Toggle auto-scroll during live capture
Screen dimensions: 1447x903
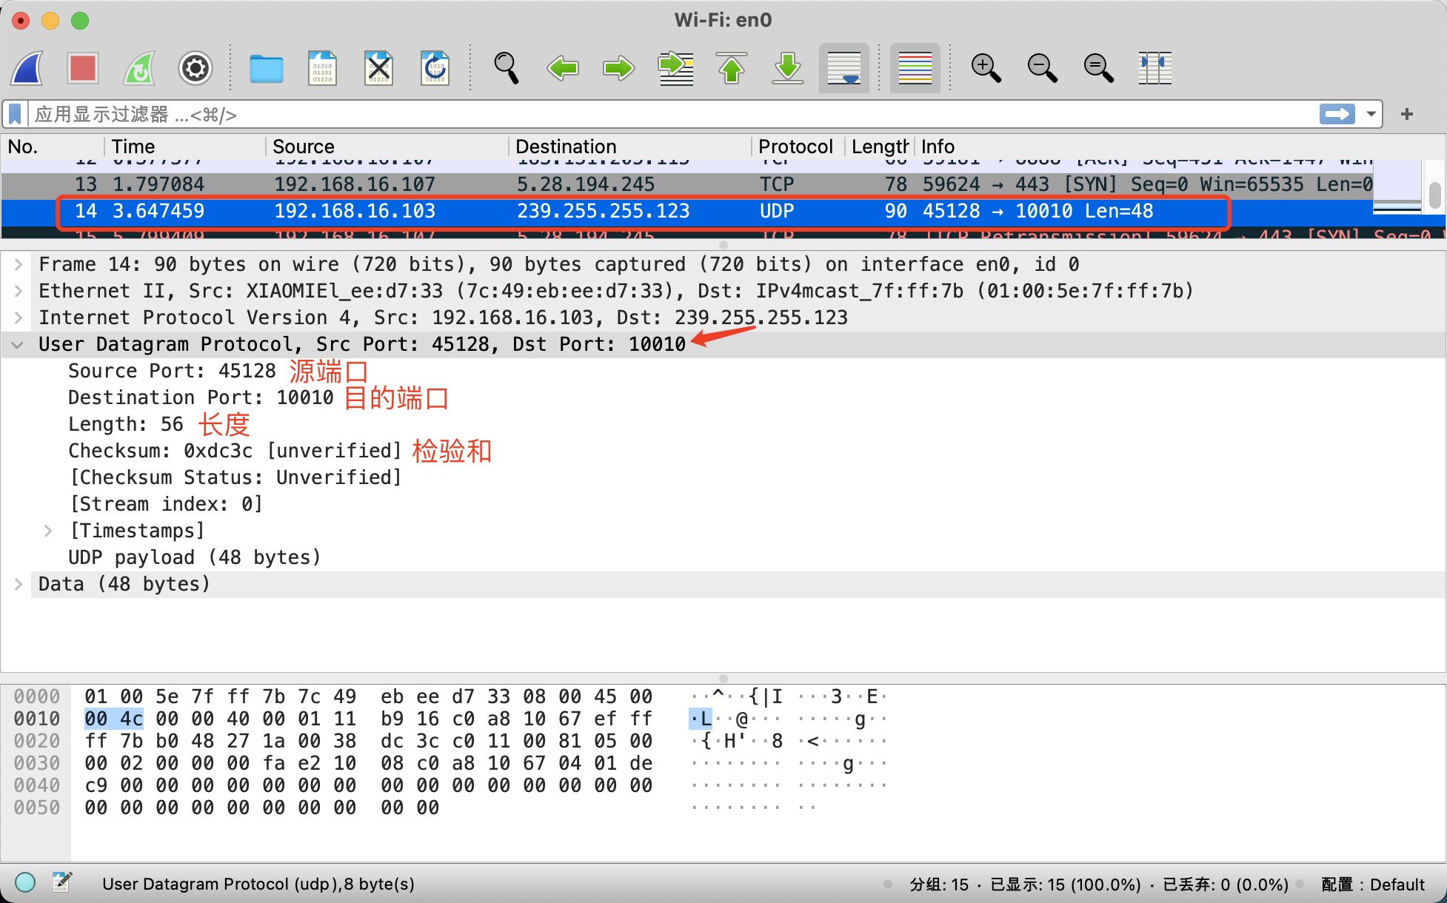(x=843, y=69)
